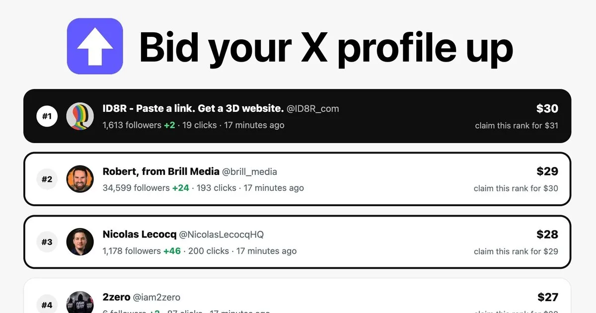Open Robert from Brill Media's avatar

[x=80, y=179]
